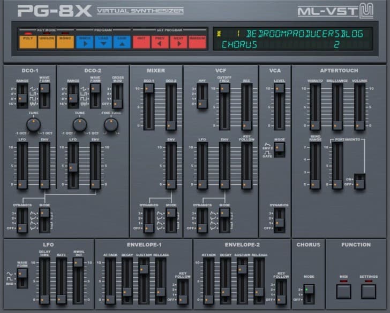
Task: Click the BEND RANGE slider
Action: (x=315, y=166)
